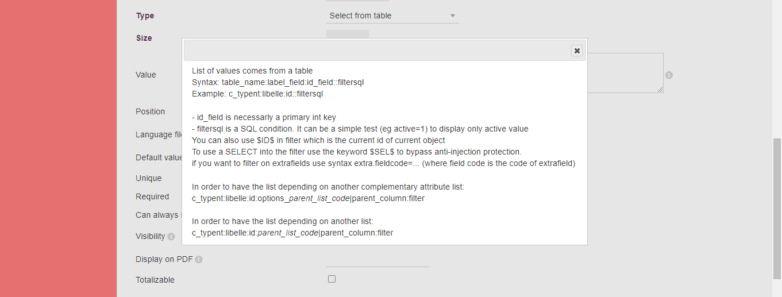The width and height of the screenshot is (782, 297).
Task: Click inside the Value textarea
Action: pos(625,73)
